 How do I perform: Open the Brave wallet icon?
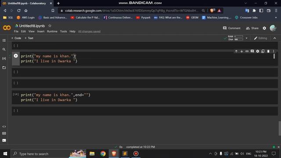coord(269,11)
